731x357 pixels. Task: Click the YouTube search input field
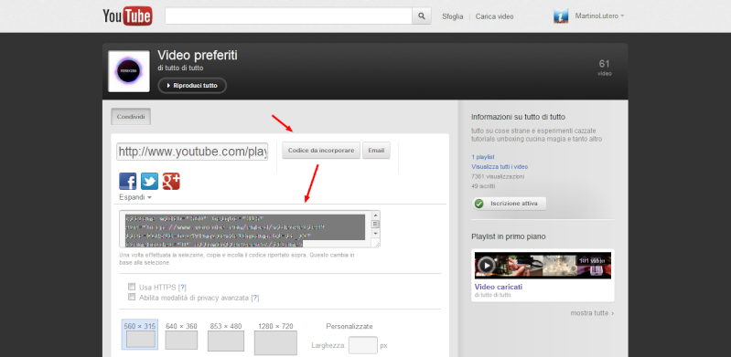tap(288, 16)
